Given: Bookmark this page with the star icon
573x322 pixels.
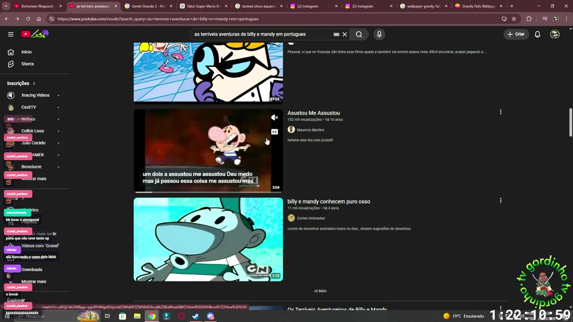Looking at the screenshot, I should point(514,19).
